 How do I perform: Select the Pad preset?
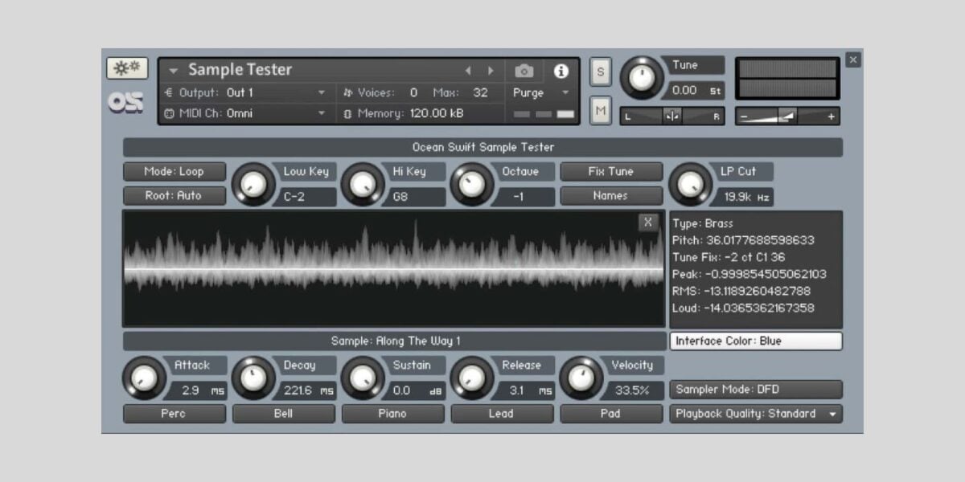click(611, 414)
